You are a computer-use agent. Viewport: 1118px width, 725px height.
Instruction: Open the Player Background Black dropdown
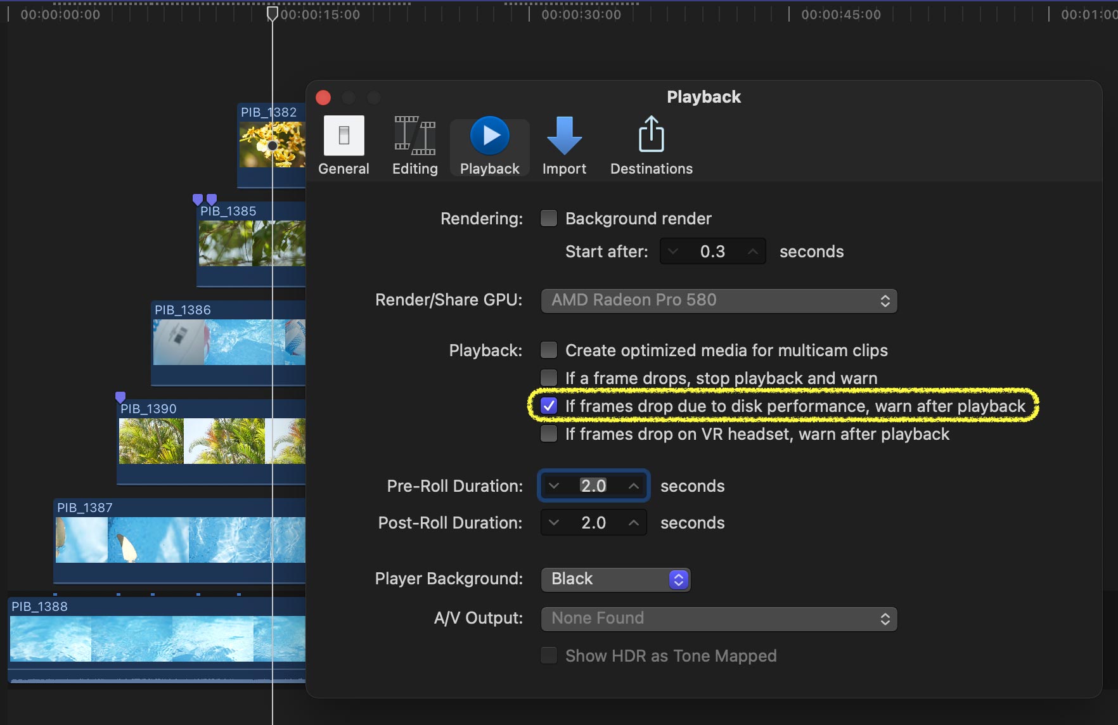click(615, 579)
